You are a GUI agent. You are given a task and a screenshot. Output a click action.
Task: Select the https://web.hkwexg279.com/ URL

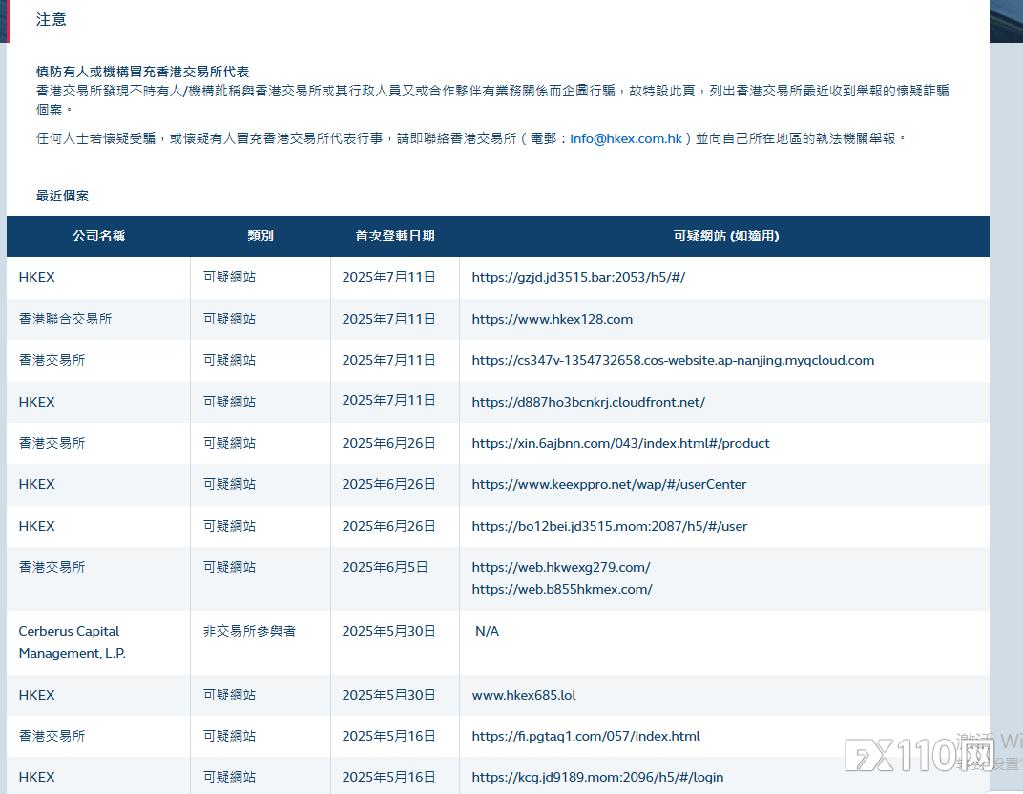(560, 567)
